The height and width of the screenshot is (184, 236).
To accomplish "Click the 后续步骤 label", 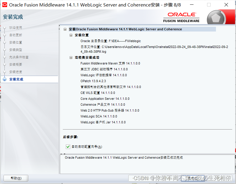I will point(71,137).
